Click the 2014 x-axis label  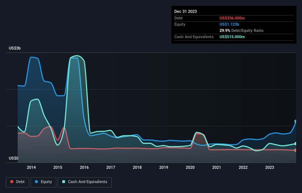pos(31,167)
